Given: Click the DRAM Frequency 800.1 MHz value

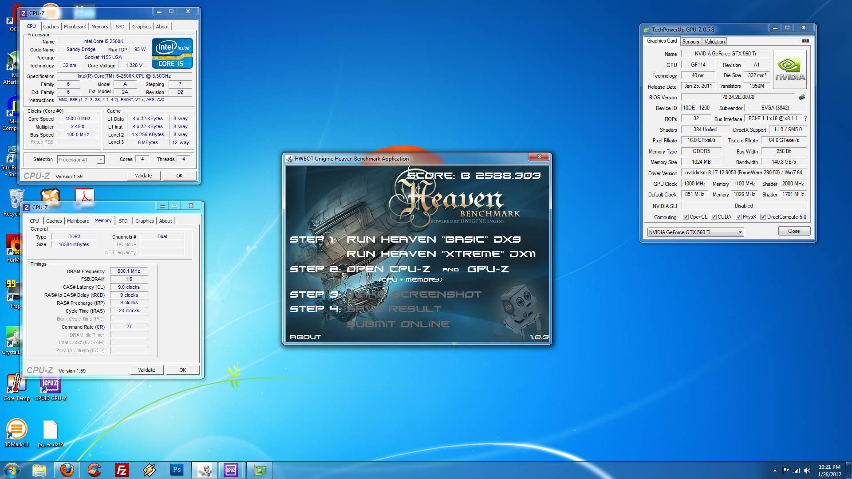Looking at the screenshot, I should coord(129,271).
